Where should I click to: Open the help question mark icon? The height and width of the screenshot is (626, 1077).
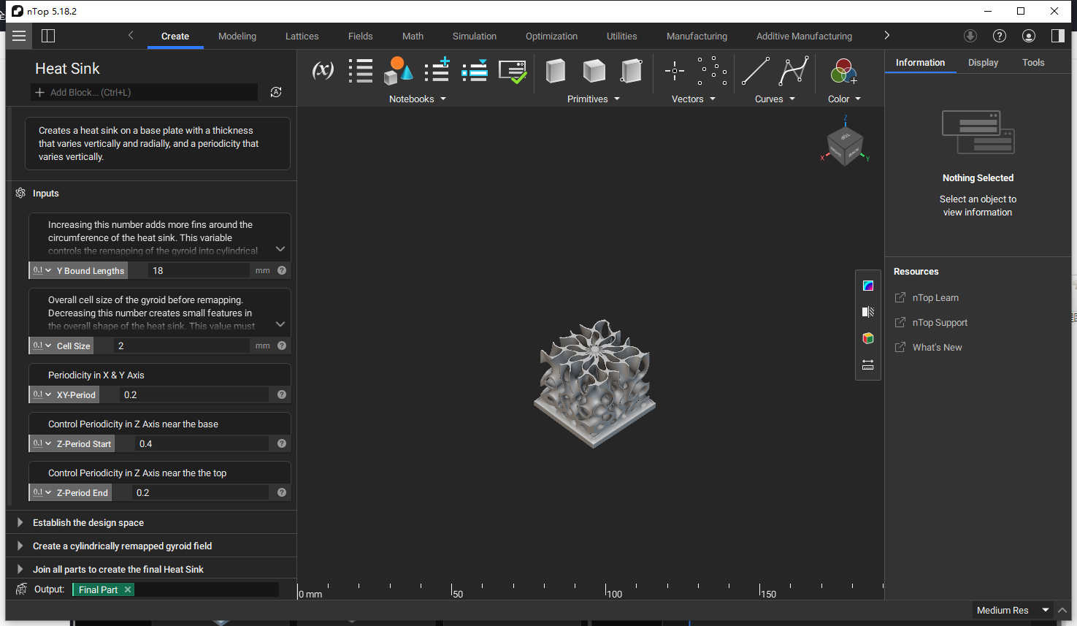[1000, 36]
